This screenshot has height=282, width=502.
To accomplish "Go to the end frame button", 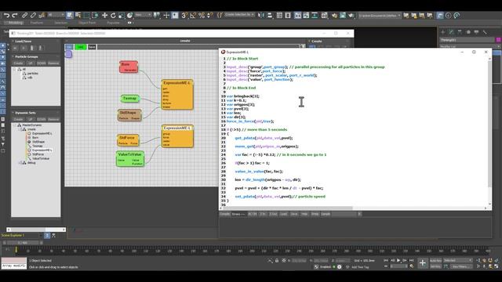I will point(411,260).
